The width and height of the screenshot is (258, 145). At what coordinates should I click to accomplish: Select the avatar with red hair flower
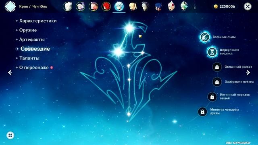[171, 6]
